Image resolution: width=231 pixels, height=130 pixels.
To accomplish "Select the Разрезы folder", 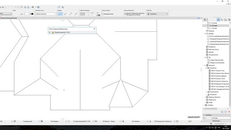I will [211, 31].
